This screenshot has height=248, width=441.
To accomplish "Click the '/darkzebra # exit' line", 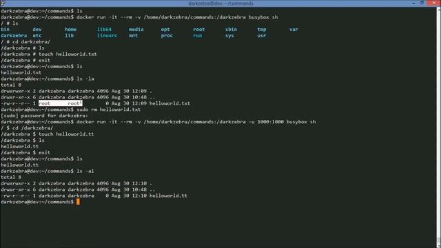I will point(25,60).
